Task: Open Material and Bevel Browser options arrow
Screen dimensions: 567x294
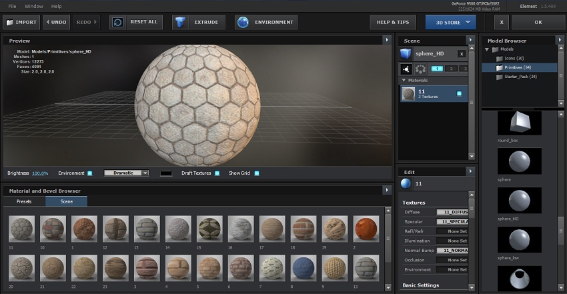Action: coord(387,190)
